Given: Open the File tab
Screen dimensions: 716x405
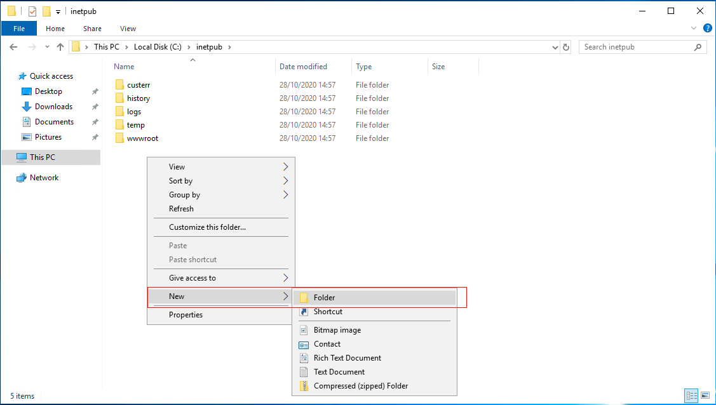Looking at the screenshot, I should (19, 29).
